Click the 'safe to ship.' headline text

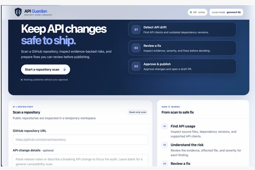(48, 41)
